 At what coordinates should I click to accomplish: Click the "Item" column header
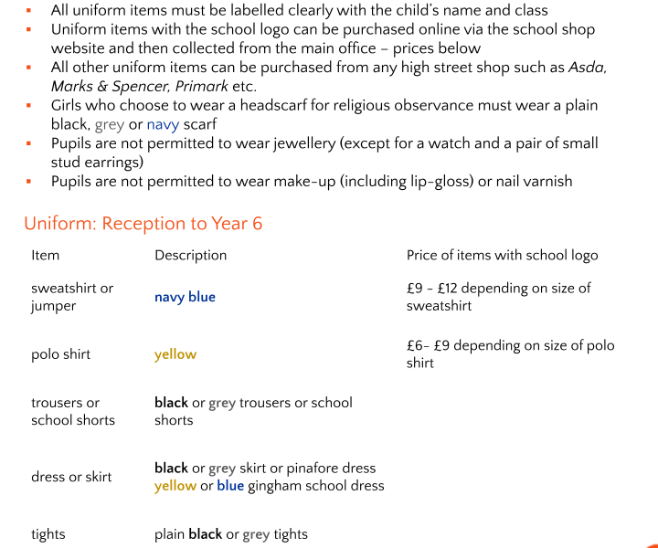click(x=45, y=255)
